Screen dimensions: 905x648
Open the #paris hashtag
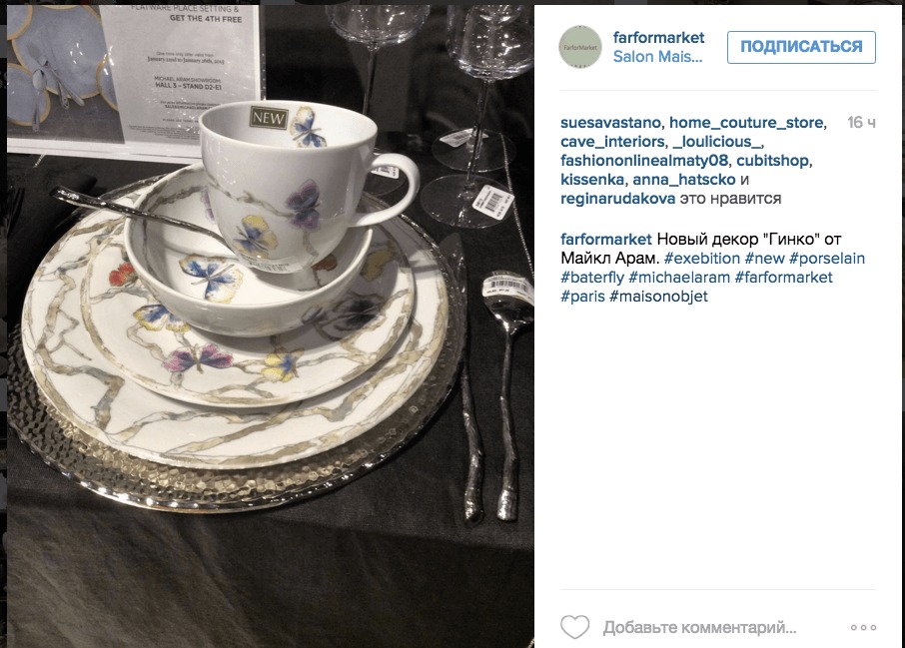582,297
